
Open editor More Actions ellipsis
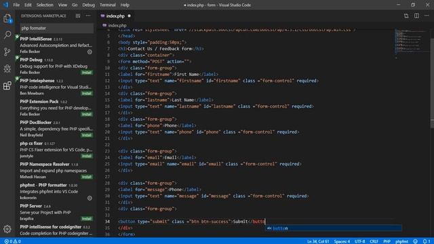[x=427, y=16]
